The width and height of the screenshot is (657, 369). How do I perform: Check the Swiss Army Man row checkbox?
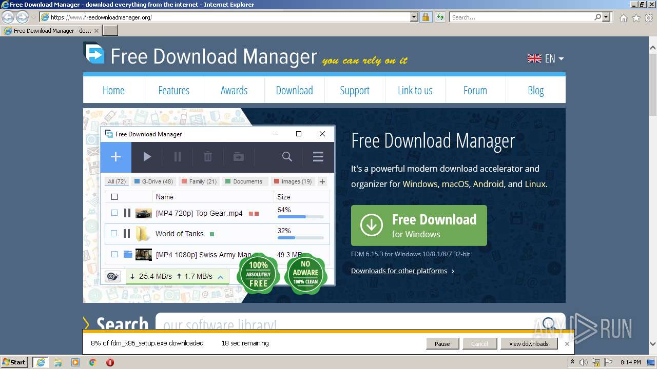(114, 254)
